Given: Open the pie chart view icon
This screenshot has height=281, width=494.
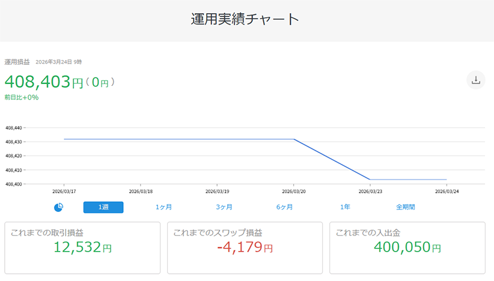Looking at the screenshot, I should click(x=59, y=207).
